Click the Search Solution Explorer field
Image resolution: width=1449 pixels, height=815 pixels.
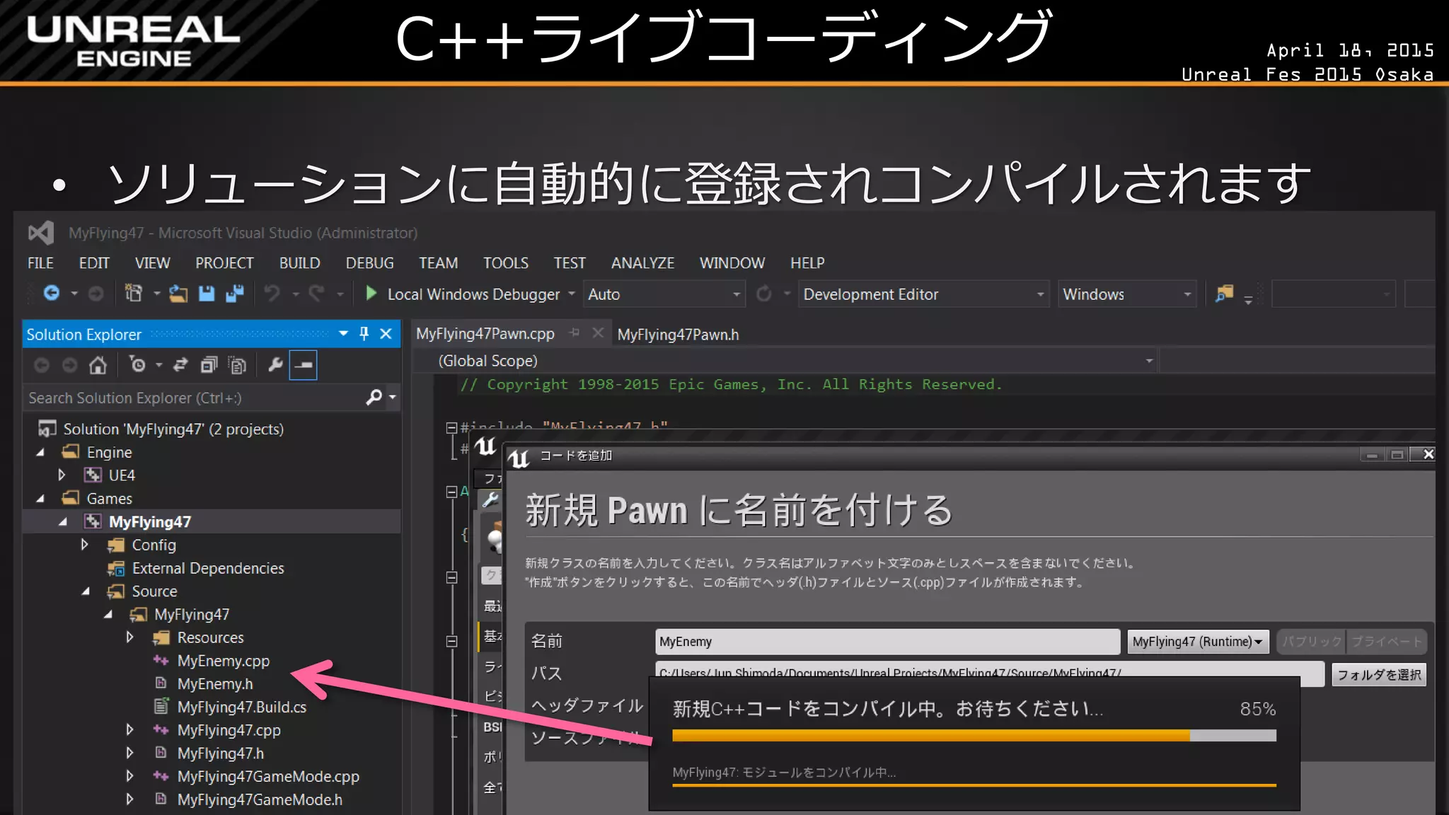pos(195,398)
